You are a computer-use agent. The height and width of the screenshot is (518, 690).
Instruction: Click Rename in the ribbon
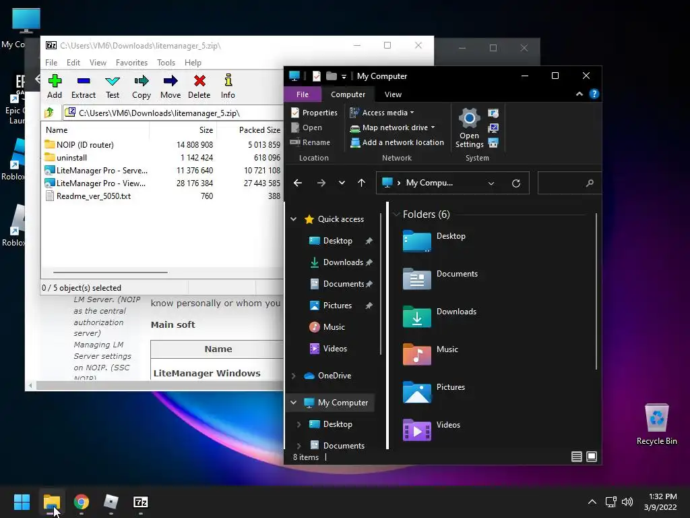coord(310,142)
